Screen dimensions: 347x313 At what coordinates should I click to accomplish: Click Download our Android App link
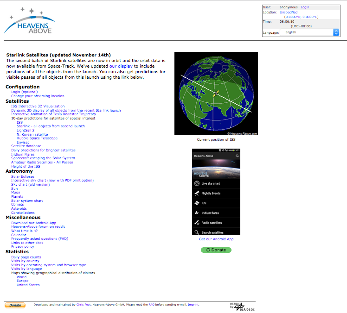pos(34,223)
